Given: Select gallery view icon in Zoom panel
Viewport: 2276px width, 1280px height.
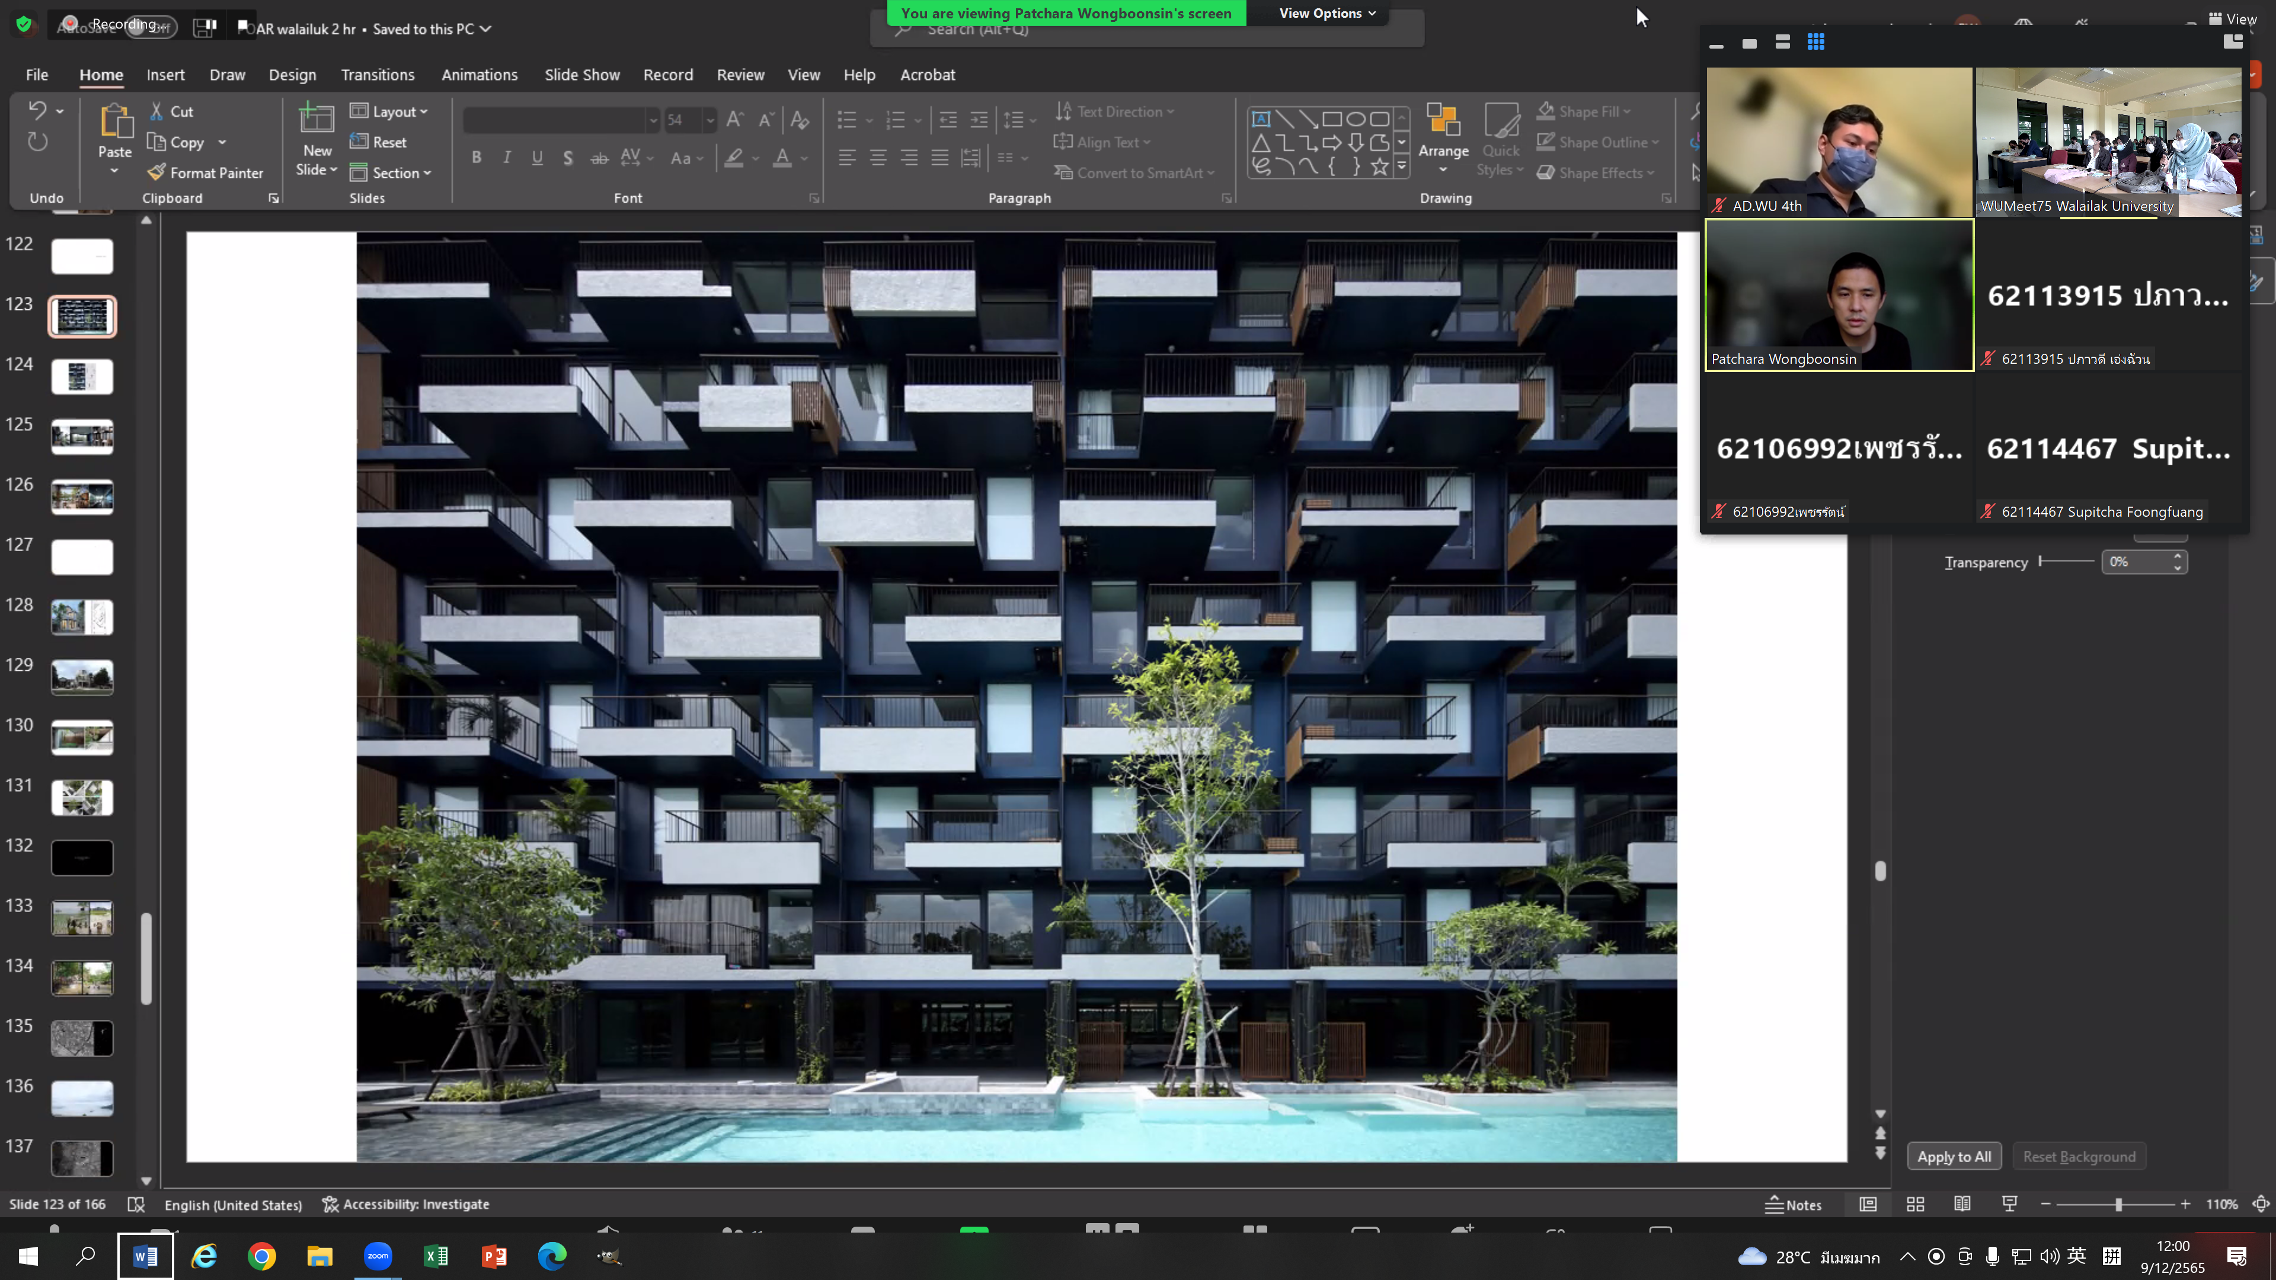Looking at the screenshot, I should tap(1815, 41).
